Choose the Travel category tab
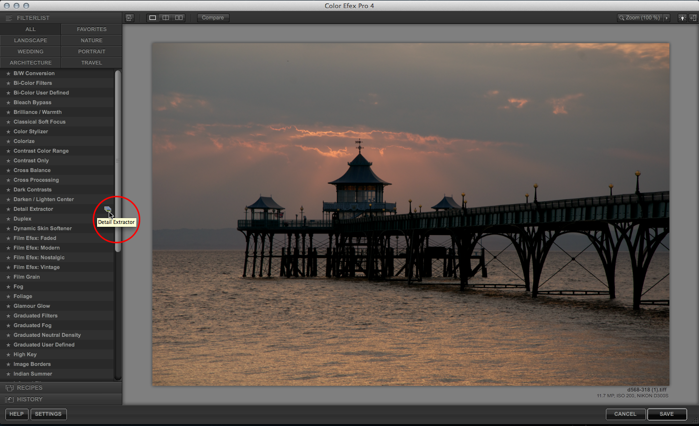The width and height of the screenshot is (699, 426). (x=92, y=63)
